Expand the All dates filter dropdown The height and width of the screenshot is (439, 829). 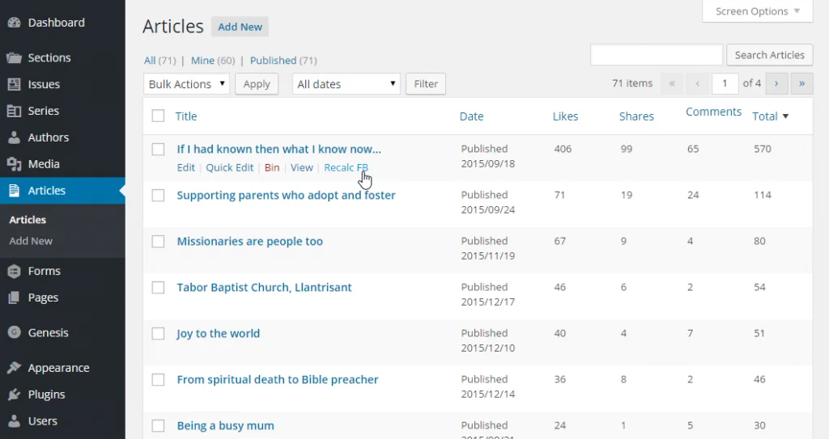pyautogui.click(x=346, y=84)
